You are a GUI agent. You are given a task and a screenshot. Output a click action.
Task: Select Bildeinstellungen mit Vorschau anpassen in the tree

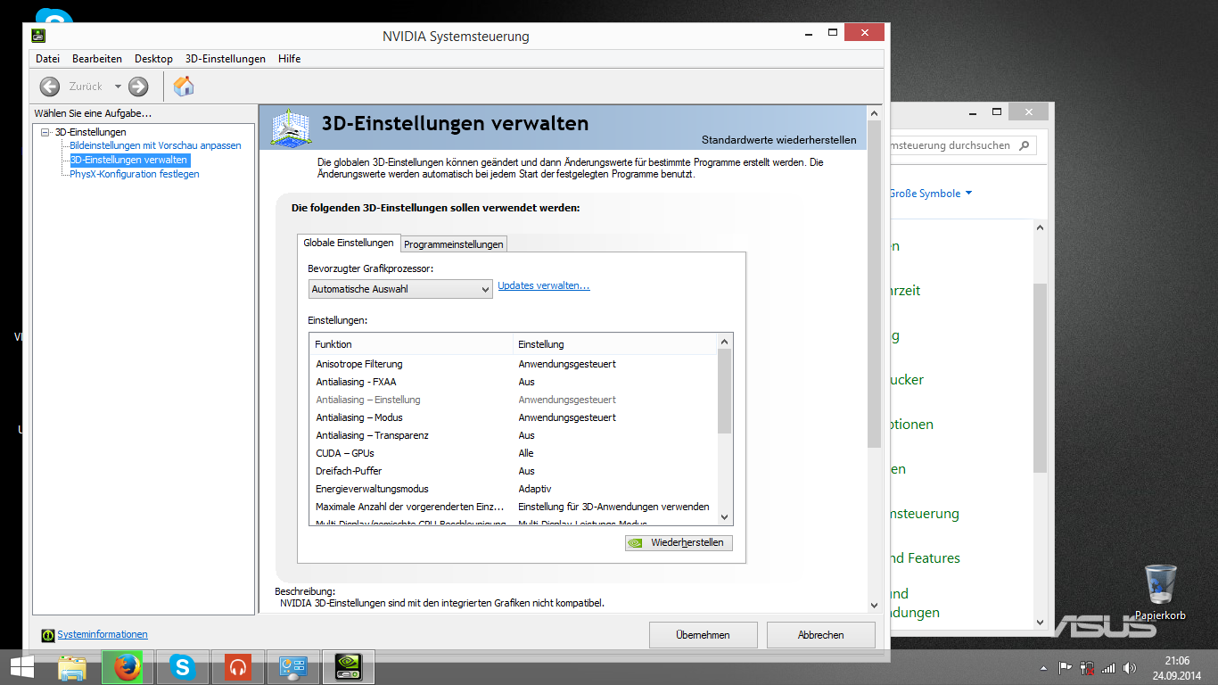point(155,145)
